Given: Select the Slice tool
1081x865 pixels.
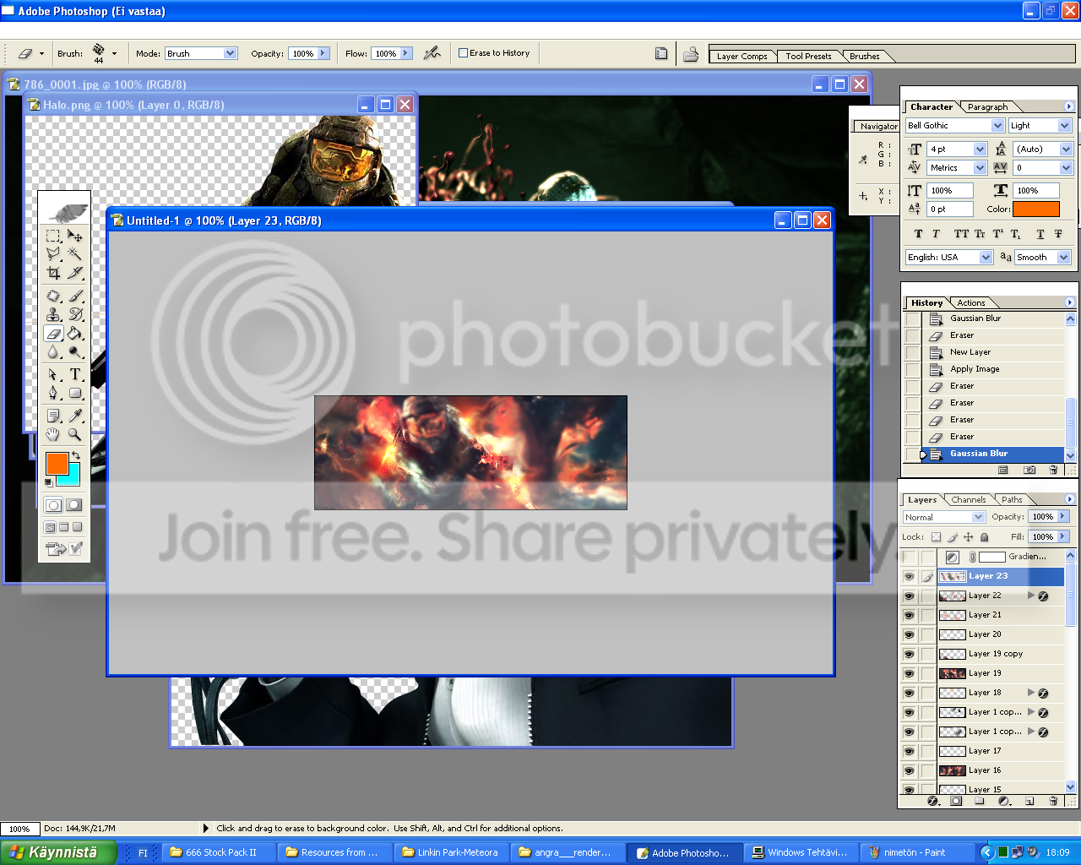Looking at the screenshot, I should click(75, 272).
